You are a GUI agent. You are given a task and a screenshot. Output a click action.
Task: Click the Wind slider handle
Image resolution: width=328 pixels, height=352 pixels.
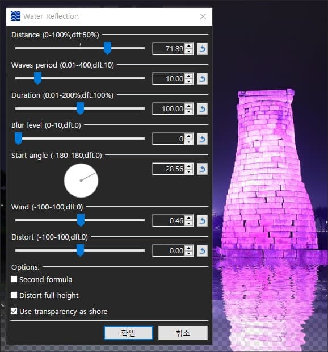tap(81, 220)
